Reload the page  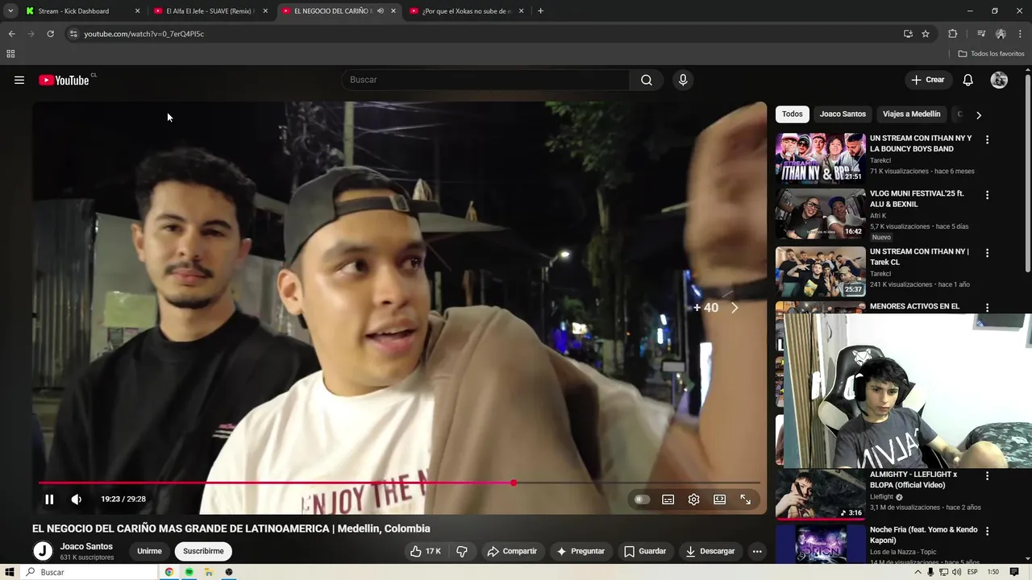[x=50, y=34]
